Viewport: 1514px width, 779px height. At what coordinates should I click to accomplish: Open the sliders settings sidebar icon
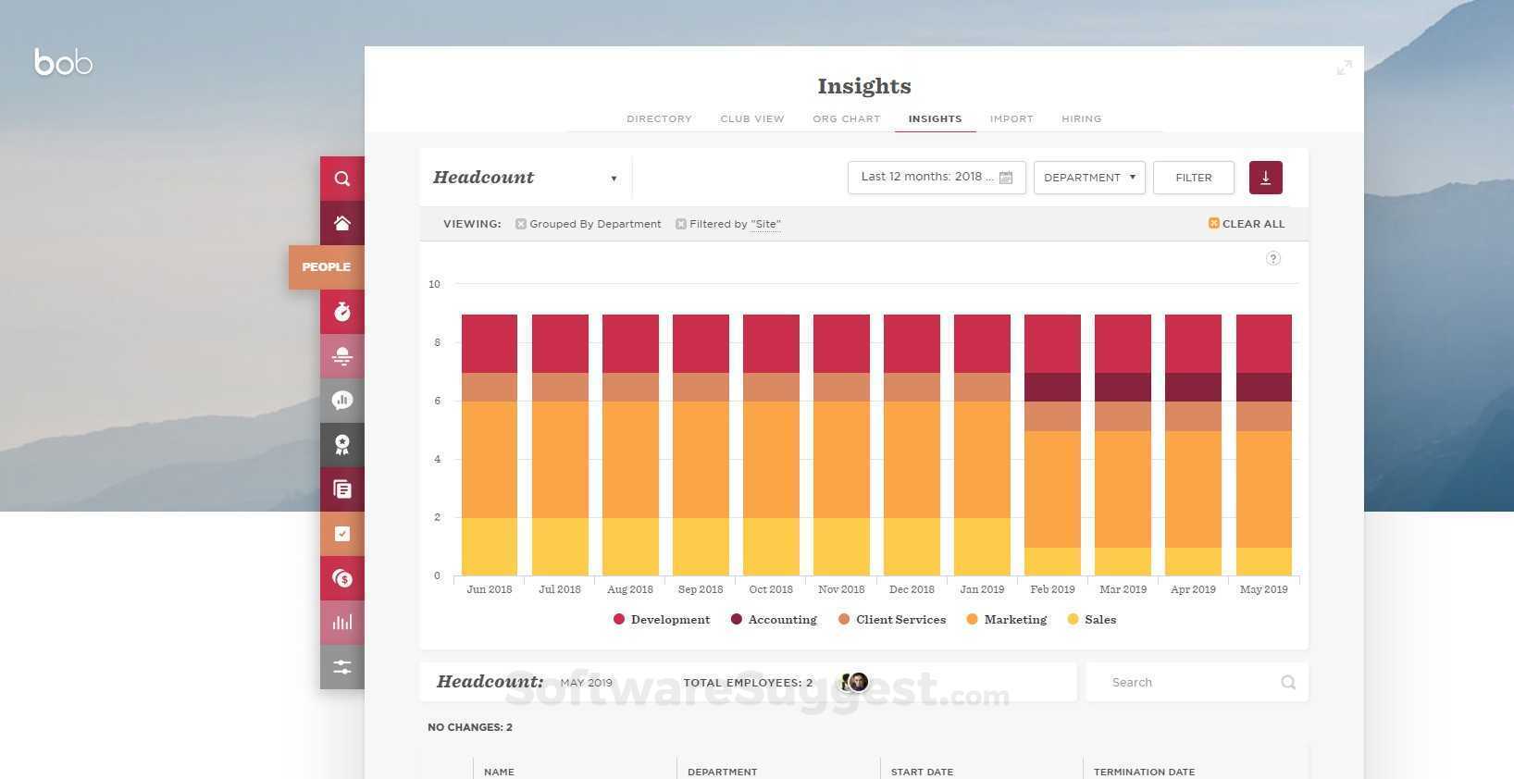point(342,667)
